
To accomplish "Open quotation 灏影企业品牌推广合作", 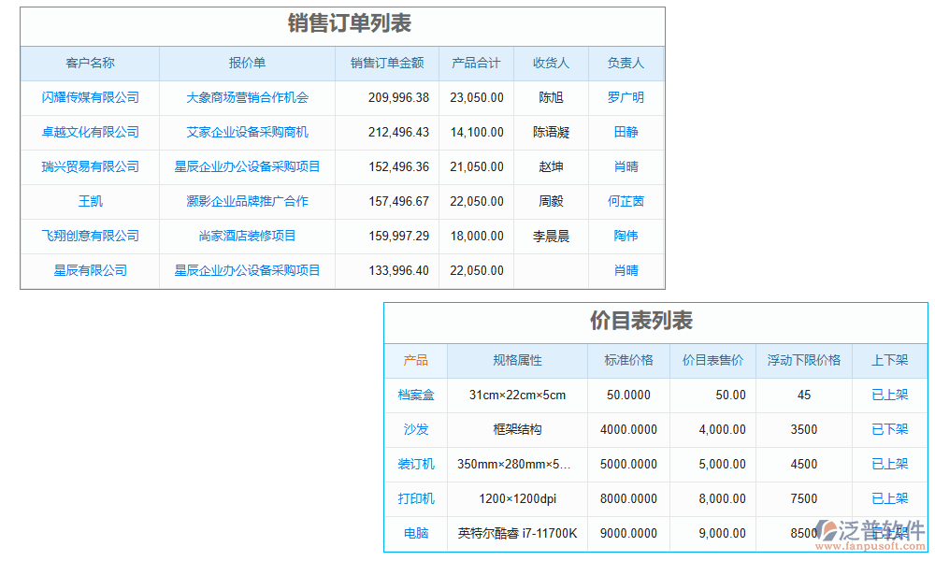I will (x=246, y=201).
